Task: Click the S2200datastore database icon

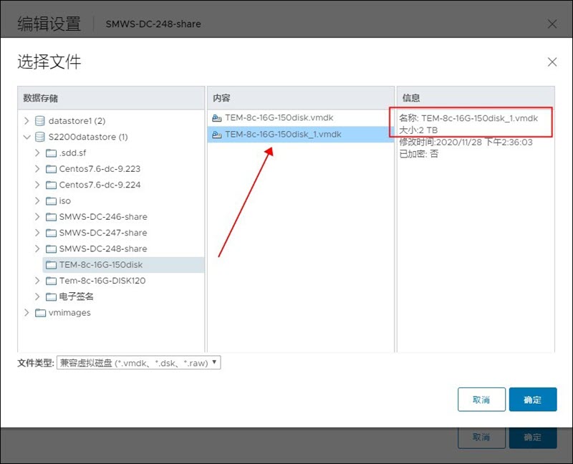Action: [x=39, y=137]
